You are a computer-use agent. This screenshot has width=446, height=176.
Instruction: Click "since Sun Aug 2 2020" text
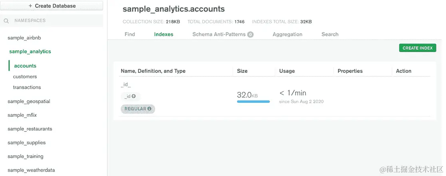301,102
